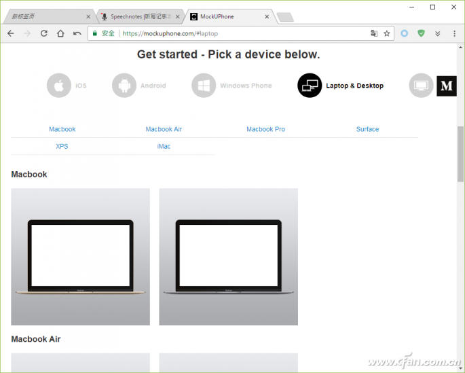
Task: Go back to the previous page
Action: 11,33
